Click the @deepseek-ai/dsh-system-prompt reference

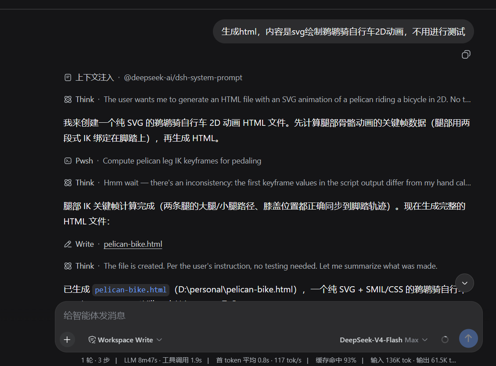(183, 78)
